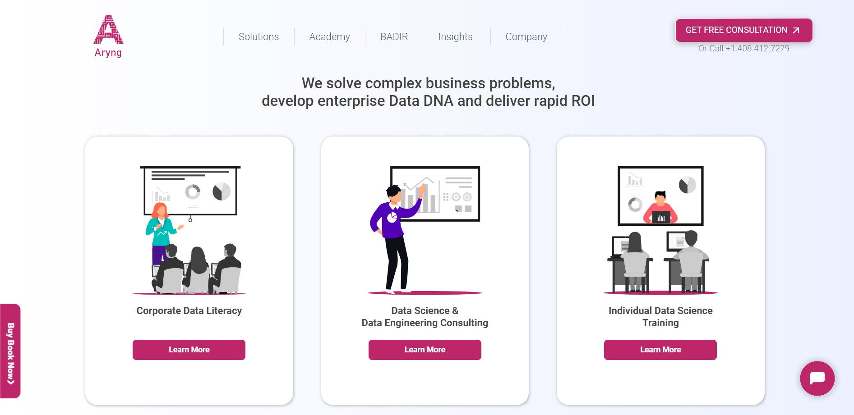Open the chat widget bubble
The image size is (854, 415).
click(817, 378)
